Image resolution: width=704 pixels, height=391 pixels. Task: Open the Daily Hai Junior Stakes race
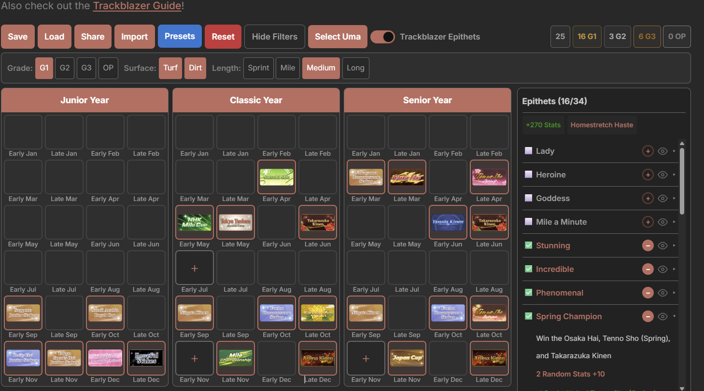coord(23,358)
